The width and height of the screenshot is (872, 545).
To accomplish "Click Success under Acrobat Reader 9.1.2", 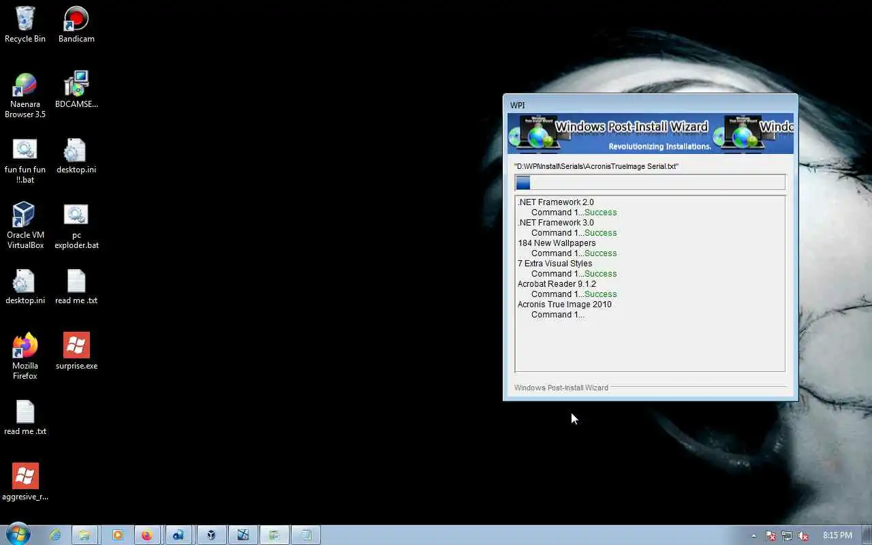I will (600, 294).
